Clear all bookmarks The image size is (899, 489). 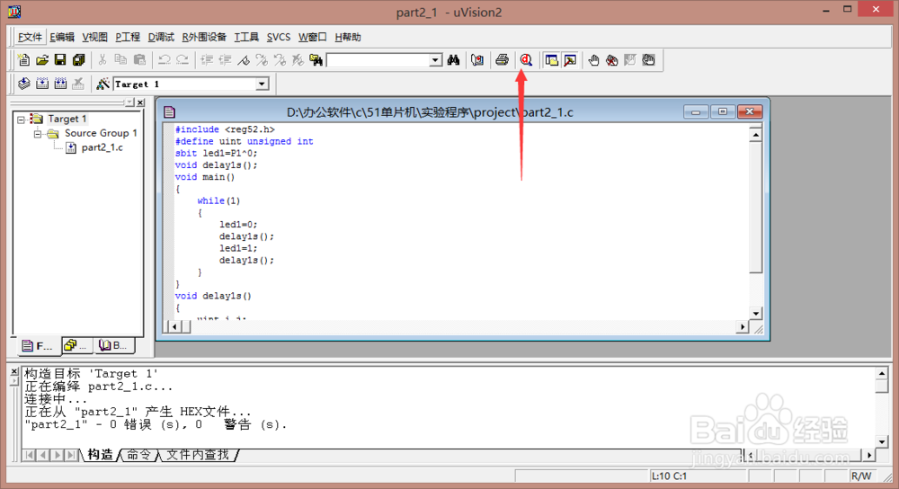click(x=298, y=59)
